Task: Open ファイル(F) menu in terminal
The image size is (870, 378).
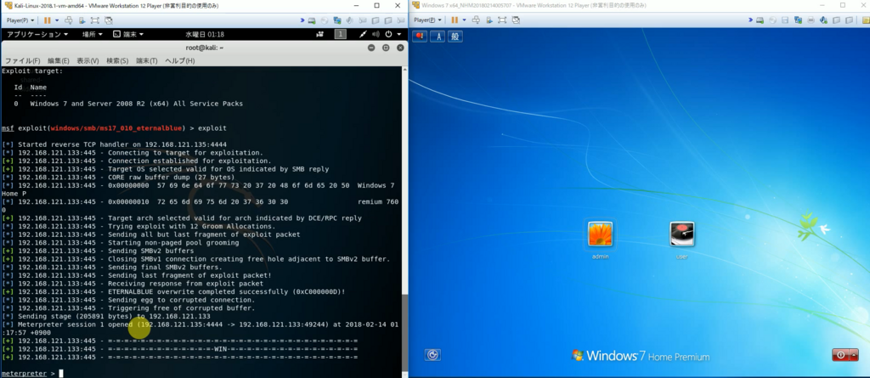Action: point(23,60)
